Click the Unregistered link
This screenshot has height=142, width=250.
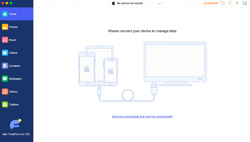point(211,3)
